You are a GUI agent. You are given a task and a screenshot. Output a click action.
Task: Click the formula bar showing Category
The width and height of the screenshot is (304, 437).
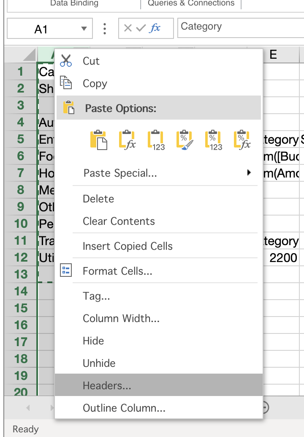coord(241,28)
